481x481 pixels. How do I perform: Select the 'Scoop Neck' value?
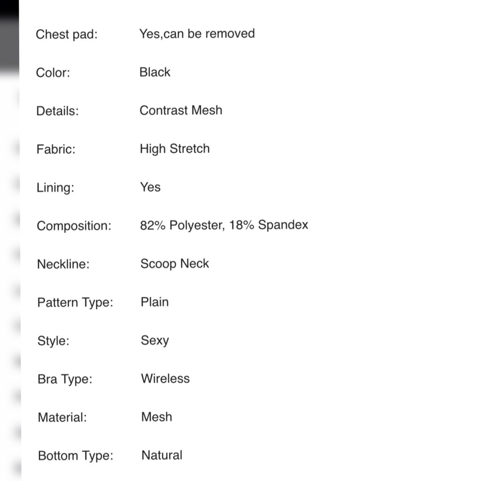pyautogui.click(x=175, y=264)
